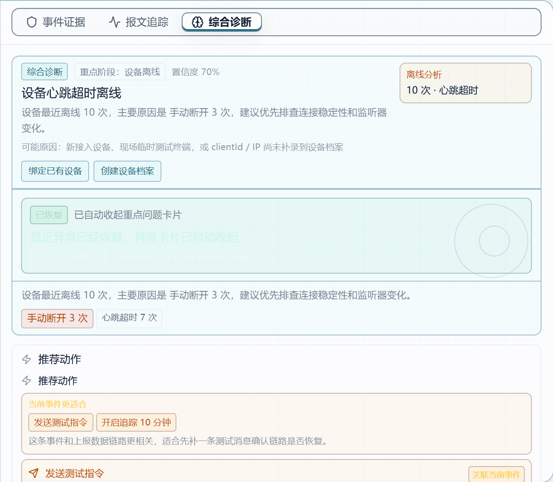
Task: Switch to the 报文追踪 tab
Action: (x=138, y=22)
